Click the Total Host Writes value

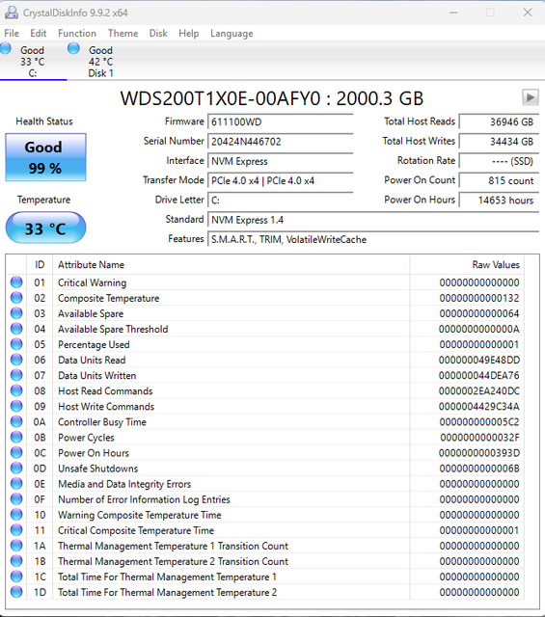[x=499, y=142]
